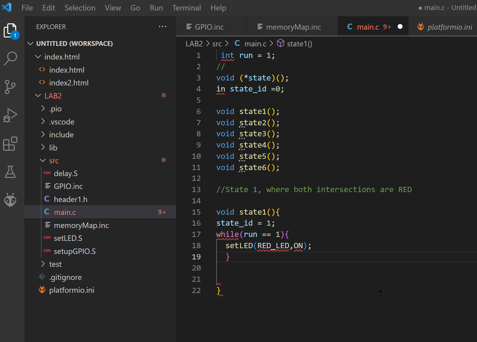477x342 pixels.
Task: Open the Testing flask icon
Action: point(10,172)
